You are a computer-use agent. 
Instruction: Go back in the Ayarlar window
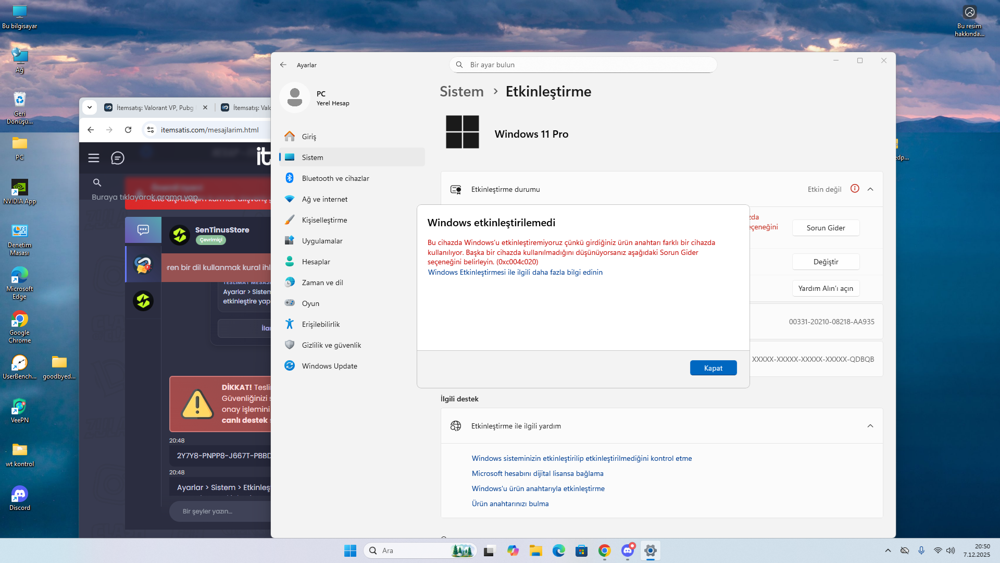283,65
